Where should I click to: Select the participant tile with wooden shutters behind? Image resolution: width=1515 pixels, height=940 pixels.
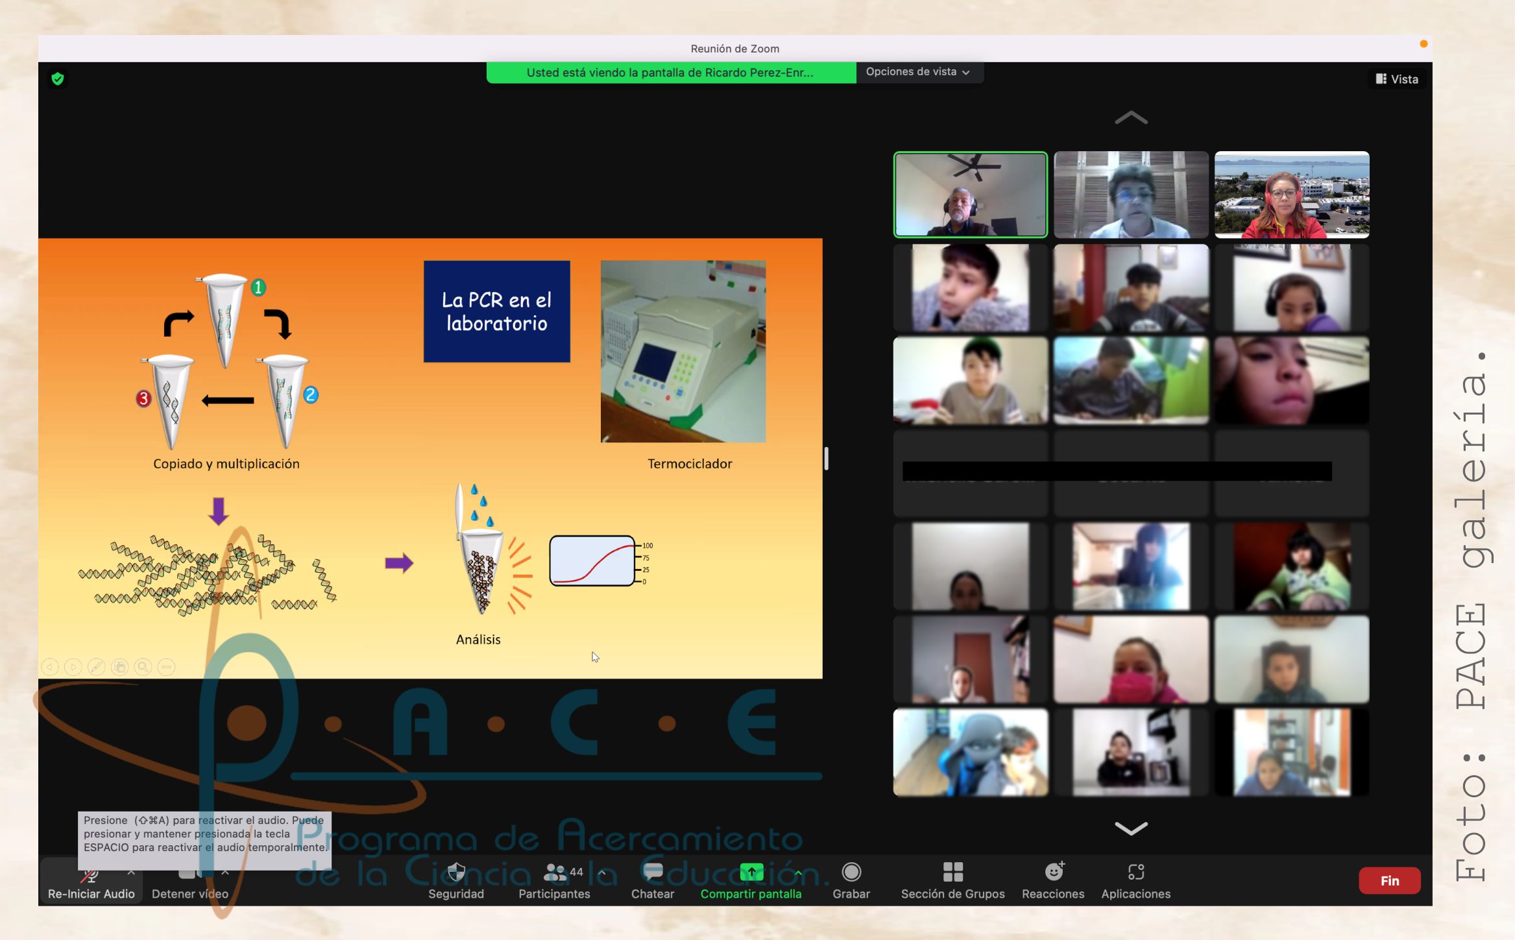(1131, 195)
